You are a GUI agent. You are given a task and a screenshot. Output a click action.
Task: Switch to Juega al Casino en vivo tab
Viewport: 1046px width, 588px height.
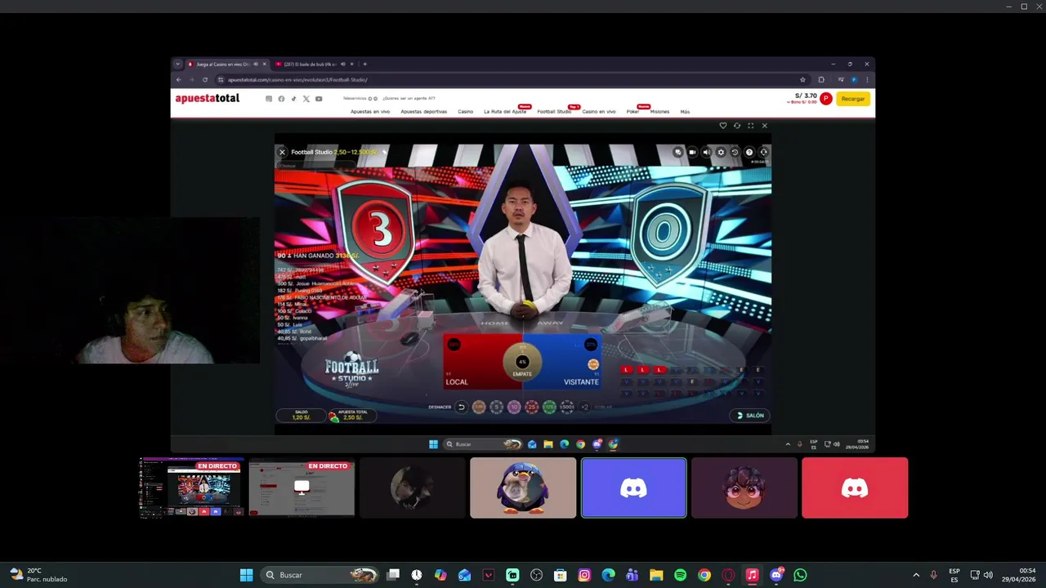[x=228, y=64]
